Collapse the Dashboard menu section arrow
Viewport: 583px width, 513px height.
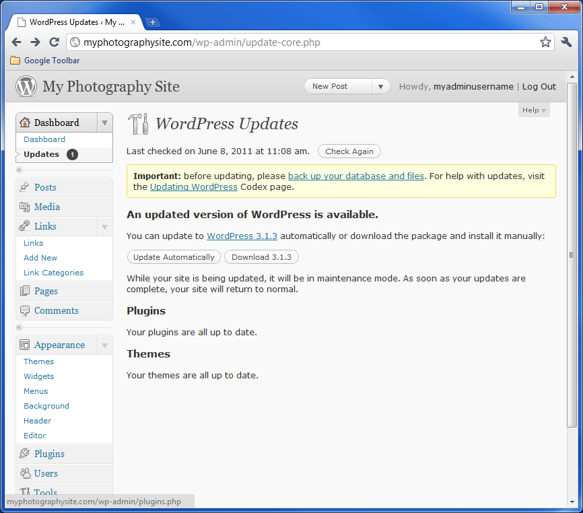point(105,123)
